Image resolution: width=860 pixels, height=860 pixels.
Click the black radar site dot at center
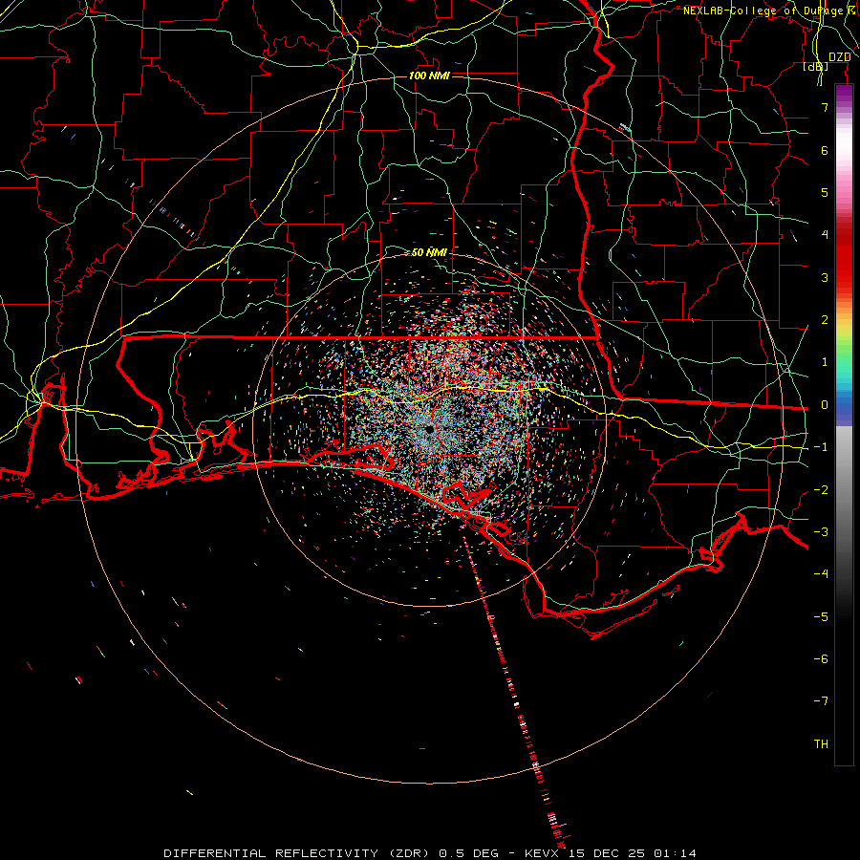point(429,429)
